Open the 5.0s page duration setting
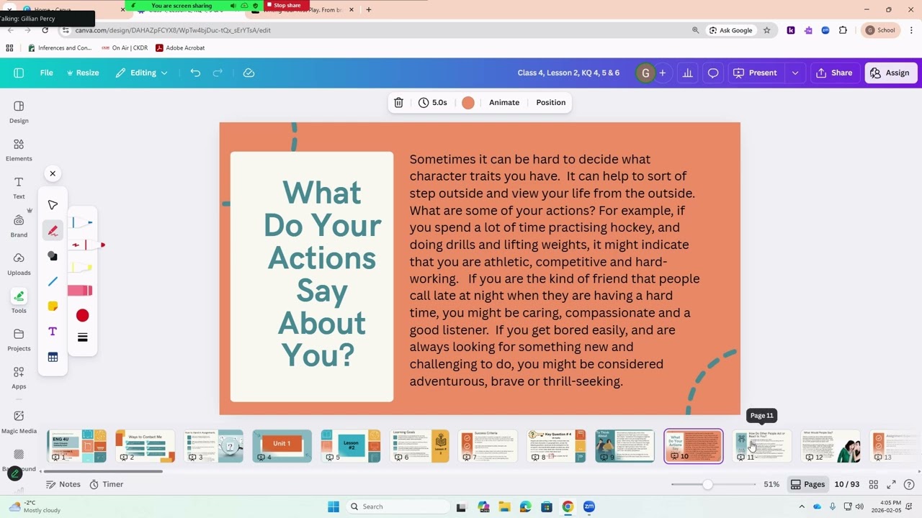 pyautogui.click(x=433, y=102)
